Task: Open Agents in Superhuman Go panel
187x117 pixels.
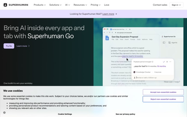Action: [173, 43]
